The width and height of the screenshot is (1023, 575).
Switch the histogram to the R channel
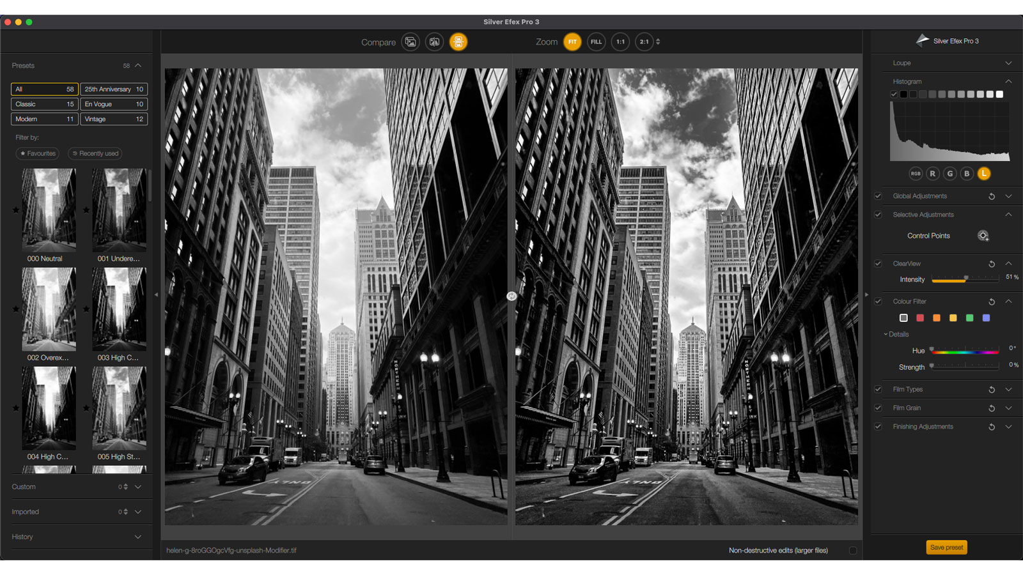coord(933,174)
